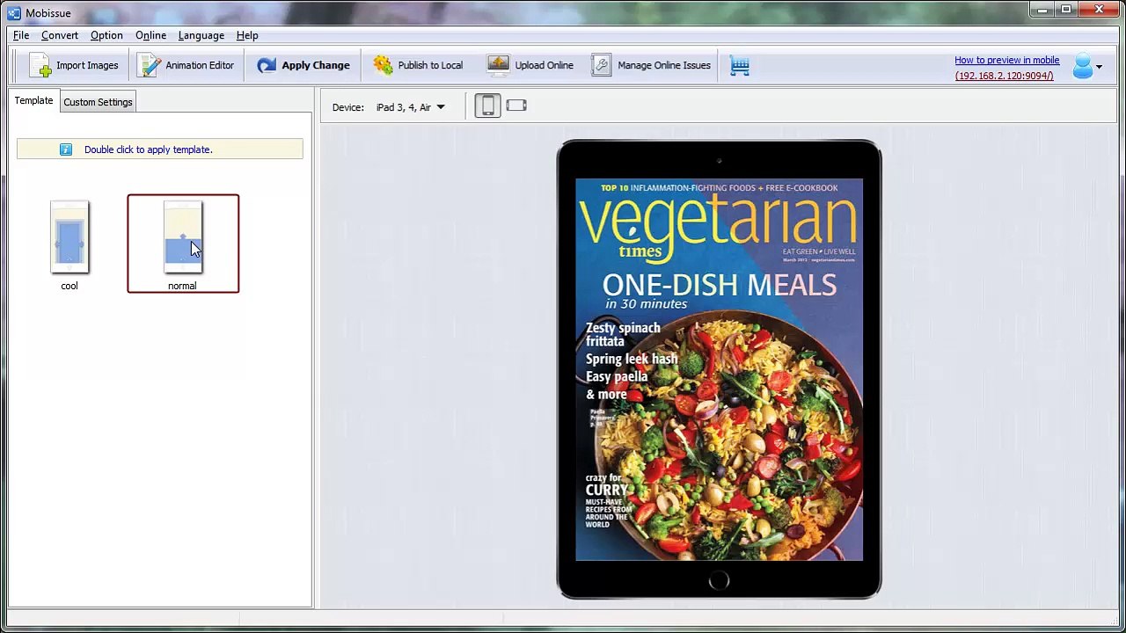The height and width of the screenshot is (633, 1126).
Task: Click Upload Online
Action: [530, 65]
